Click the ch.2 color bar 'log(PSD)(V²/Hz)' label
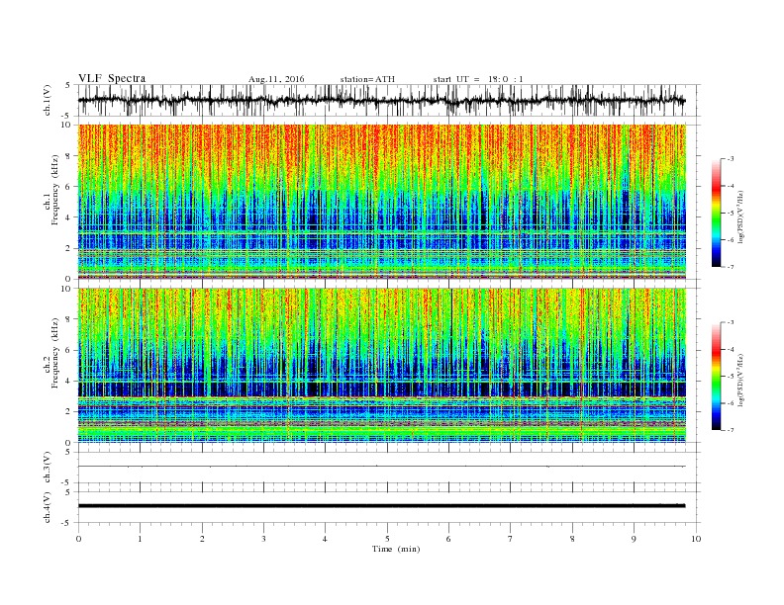784x605 pixels. [740, 379]
